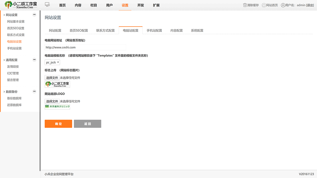The image size is (317, 178).
Task: Collapse the 数据备份 sidebar section
Action: click(34, 91)
